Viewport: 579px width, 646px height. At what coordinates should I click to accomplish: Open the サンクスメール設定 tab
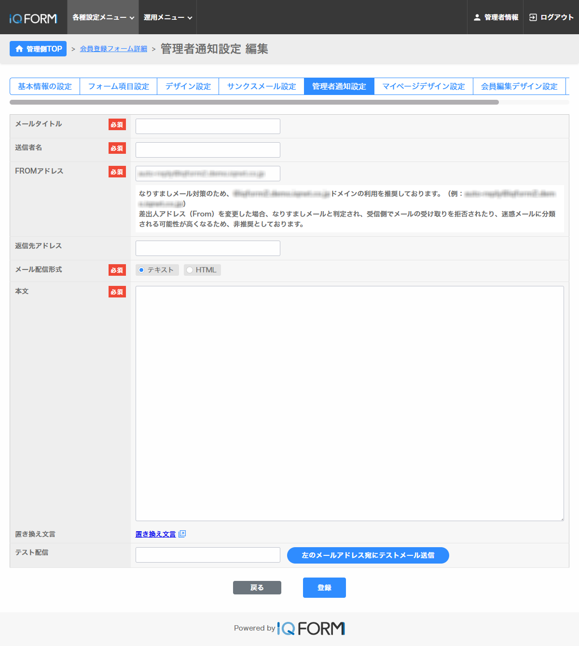tap(262, 86)
